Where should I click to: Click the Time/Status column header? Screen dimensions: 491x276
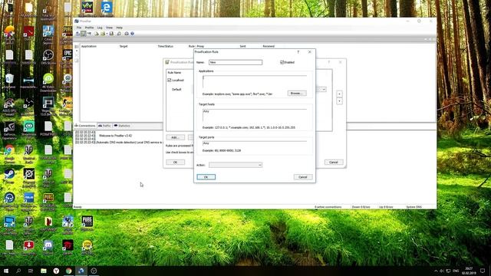click(x=166, y=46)
